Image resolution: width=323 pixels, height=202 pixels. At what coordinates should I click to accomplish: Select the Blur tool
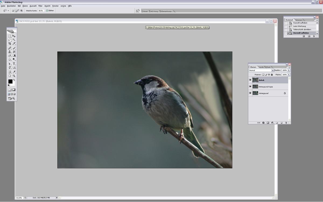(9, 59)
